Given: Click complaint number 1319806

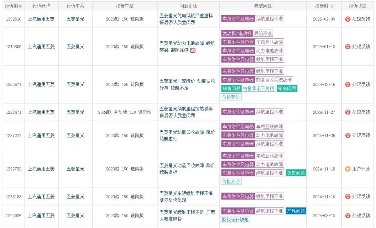Looking at the screenshot, I should click(13, 46).
